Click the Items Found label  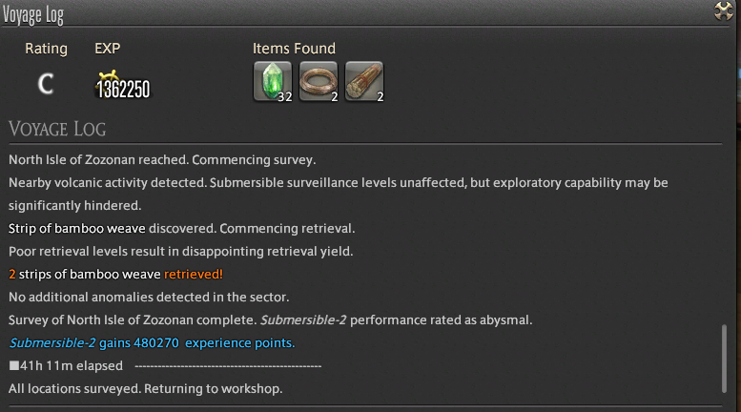(294, 49)
